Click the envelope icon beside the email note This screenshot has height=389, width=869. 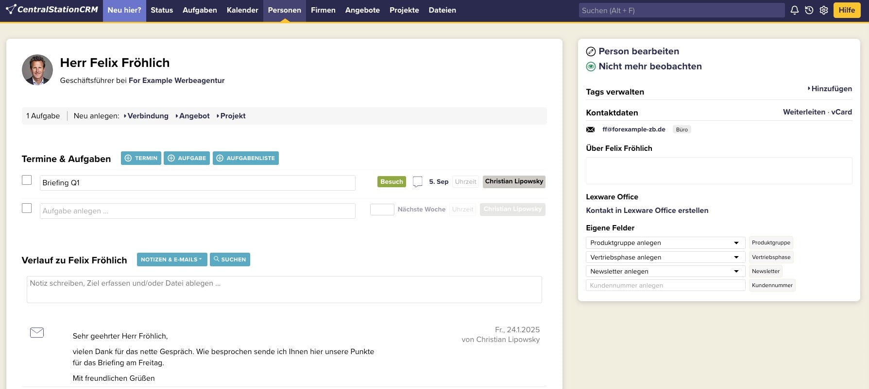(x=37, y=332)
